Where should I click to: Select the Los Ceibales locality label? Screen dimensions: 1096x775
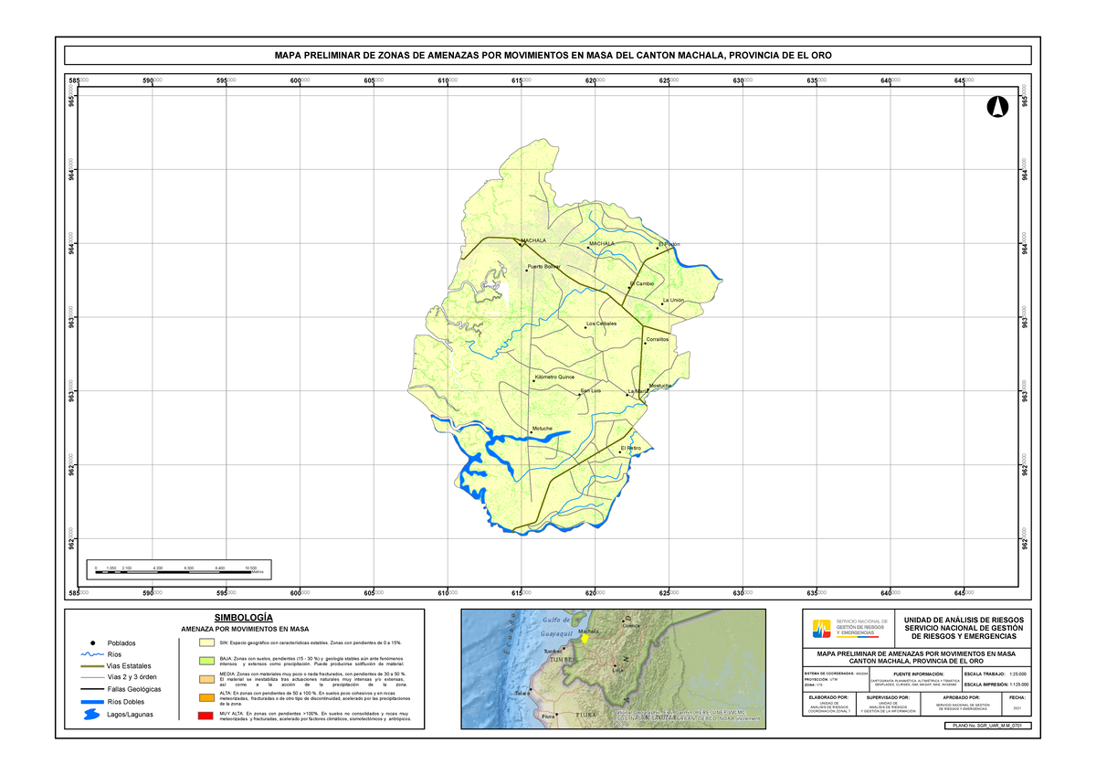(601, 324)
